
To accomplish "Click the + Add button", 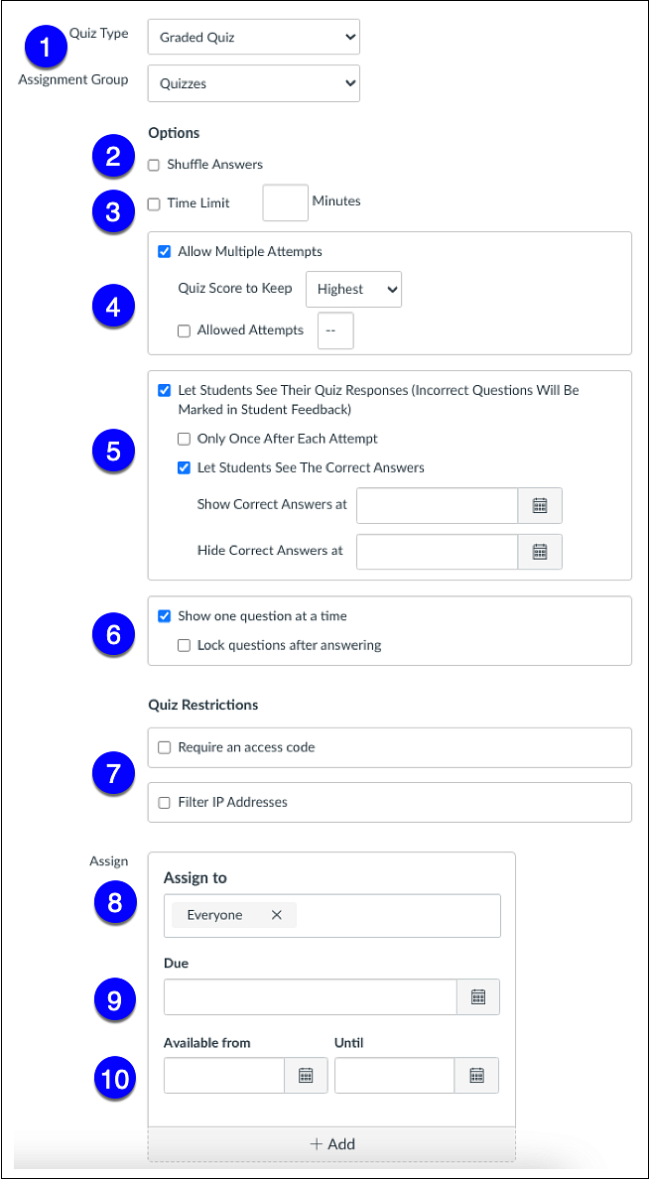I will pos(331,1143).
